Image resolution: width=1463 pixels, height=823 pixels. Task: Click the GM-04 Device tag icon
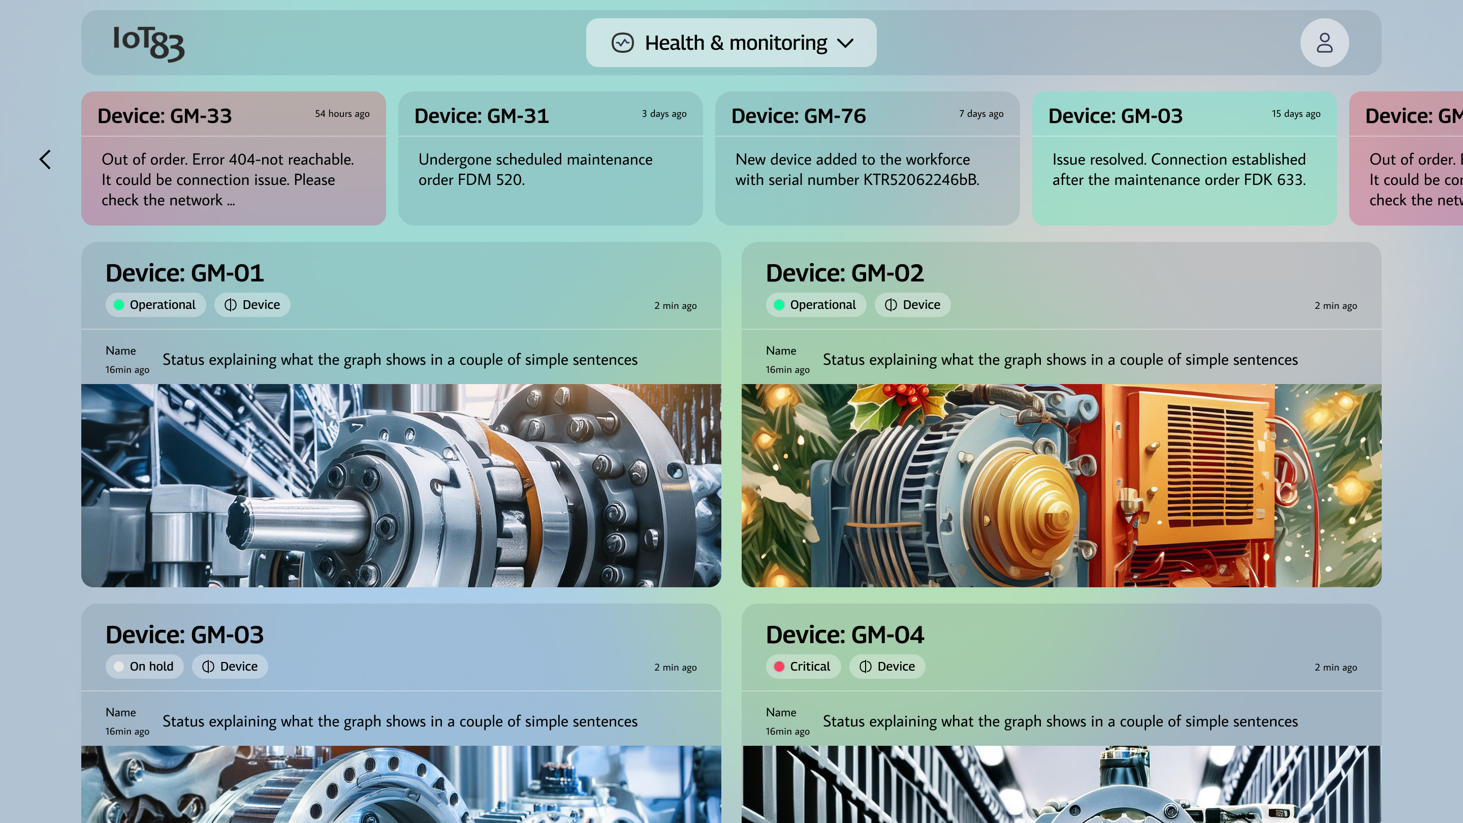(865, 666)
